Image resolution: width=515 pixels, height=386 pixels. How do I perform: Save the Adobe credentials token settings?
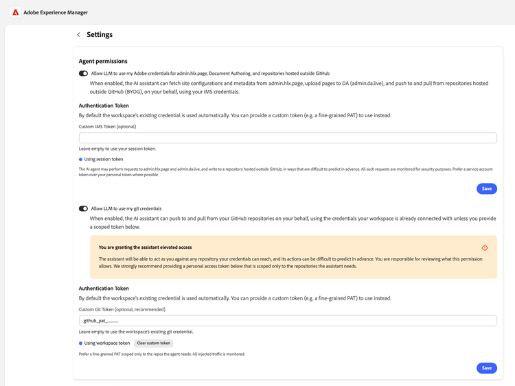point(487,189)
